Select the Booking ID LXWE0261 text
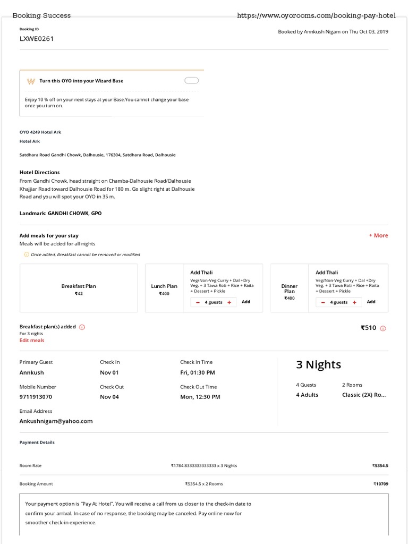The image size is (408, 544). [x=37, y=39]
